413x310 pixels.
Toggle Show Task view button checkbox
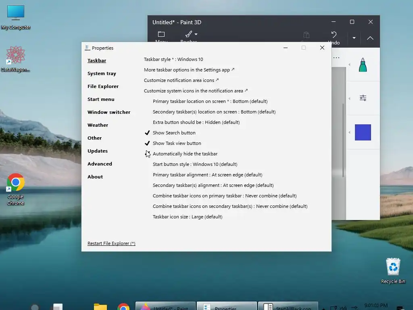pyautogui.click(x=147, y=143)
